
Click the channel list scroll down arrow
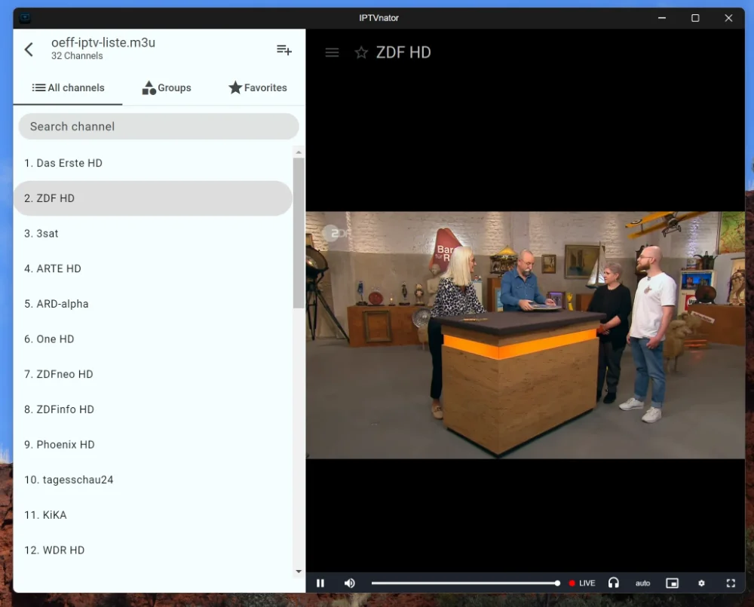[299, 572]
